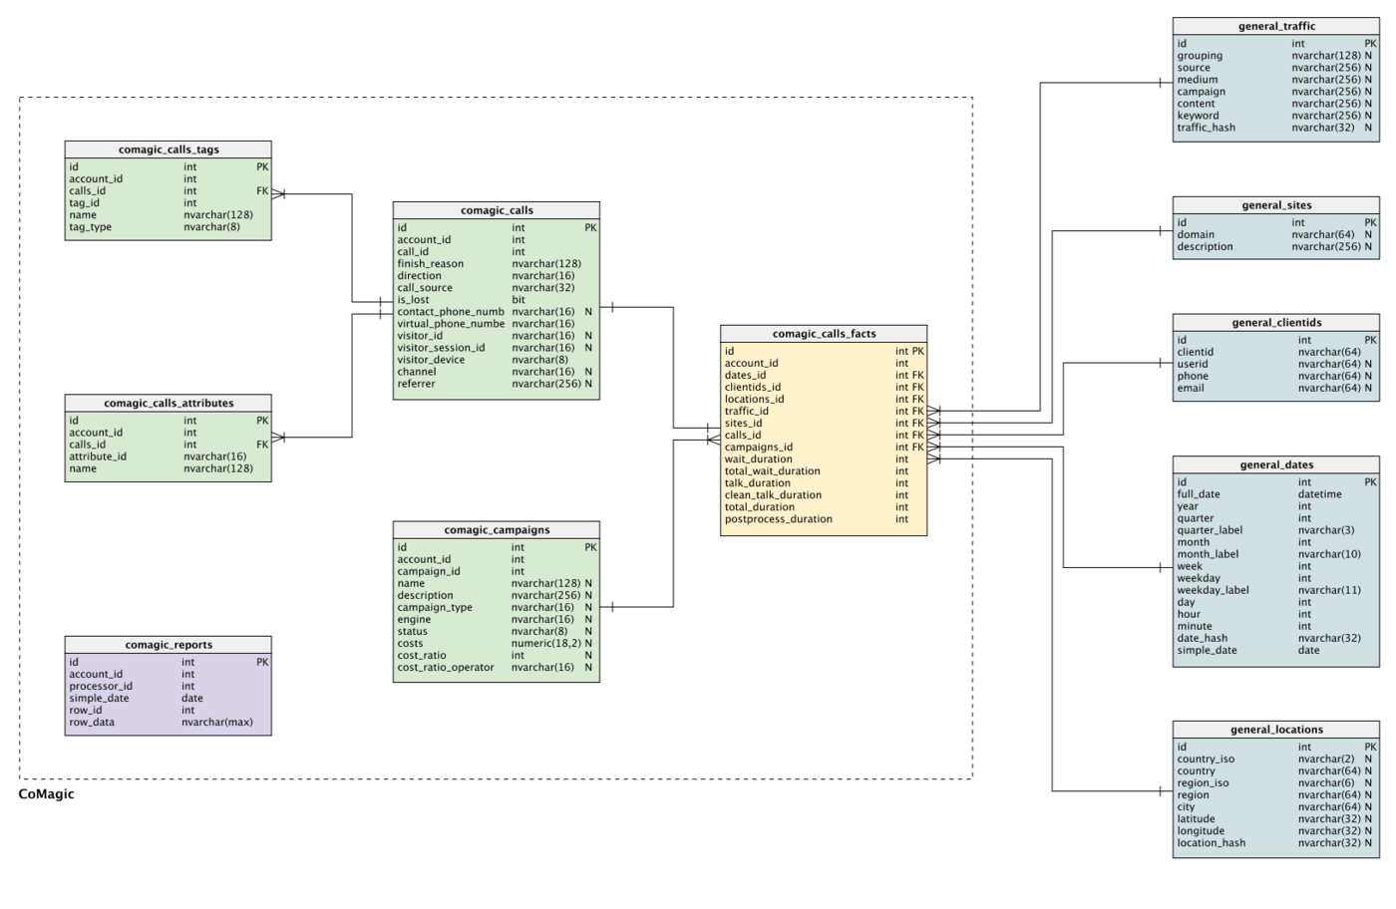The height and width of the screenshot is (909, 1396).
Task: Click the general_locations table header
Action: click(1276, 730)
